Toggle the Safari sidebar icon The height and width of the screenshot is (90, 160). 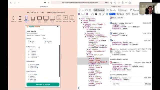tap(11, 2)
